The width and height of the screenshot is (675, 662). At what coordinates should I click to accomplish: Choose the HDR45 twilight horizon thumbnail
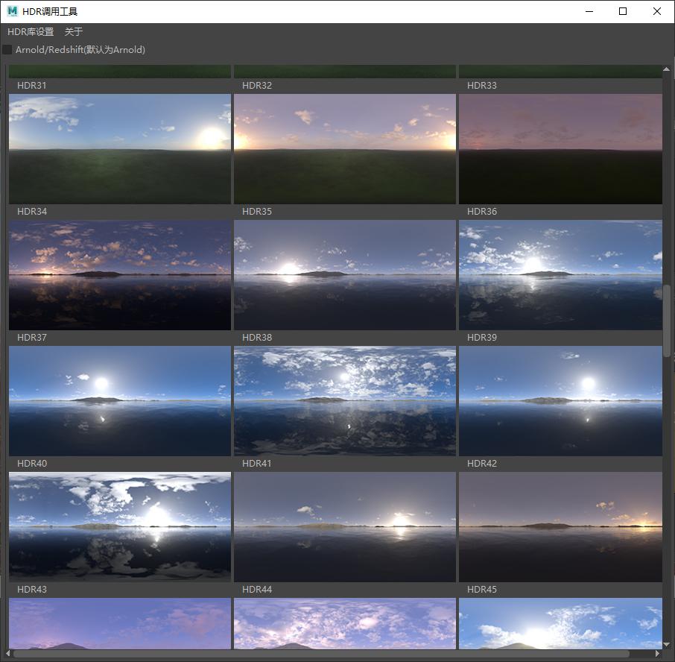tap(560, 526)
